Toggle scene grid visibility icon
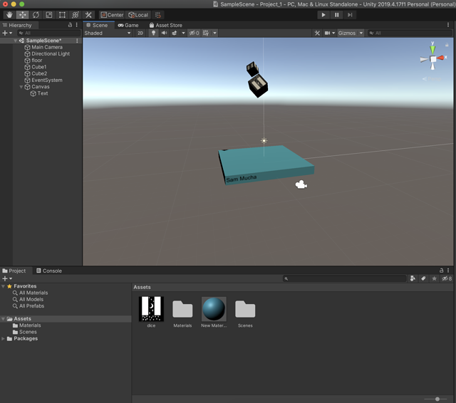 pyautogui.click(x=206, y=33)
